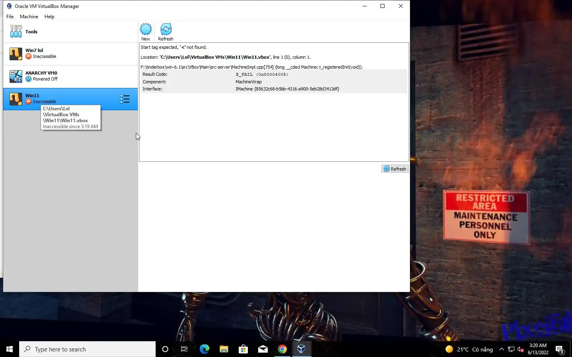Viewport: 572px width, 357px height.
Task: Click the Windows Start button
Action: tap(10, 349)
